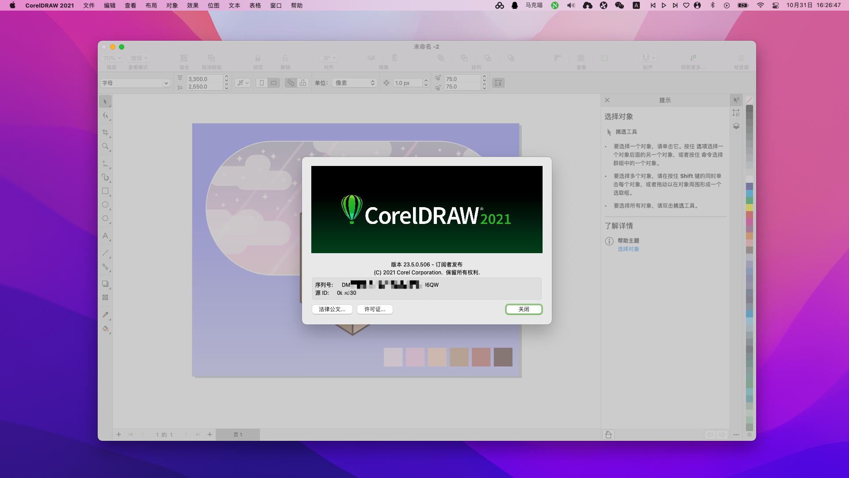The width and height of the screenshot is (849, 478).
Task: Open the 效果 menu
Action: coord(193,5)
